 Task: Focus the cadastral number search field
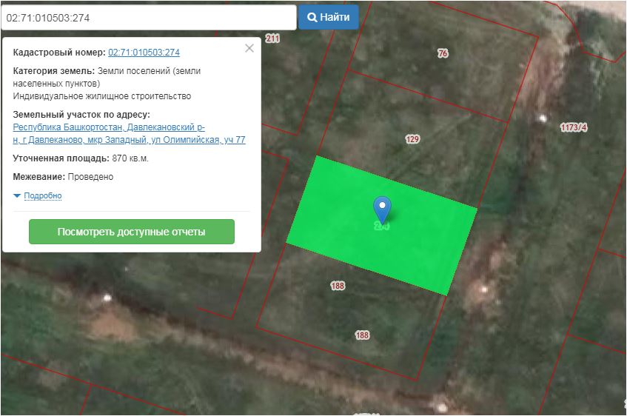tap(148, 17)
